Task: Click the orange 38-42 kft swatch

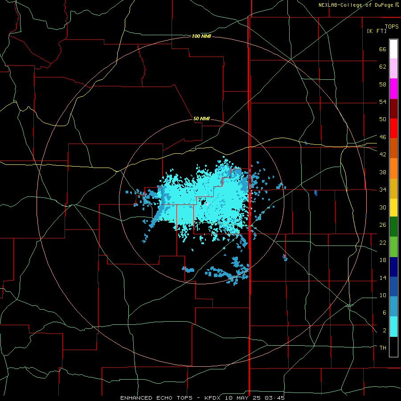Action: [x=393, y=168]
